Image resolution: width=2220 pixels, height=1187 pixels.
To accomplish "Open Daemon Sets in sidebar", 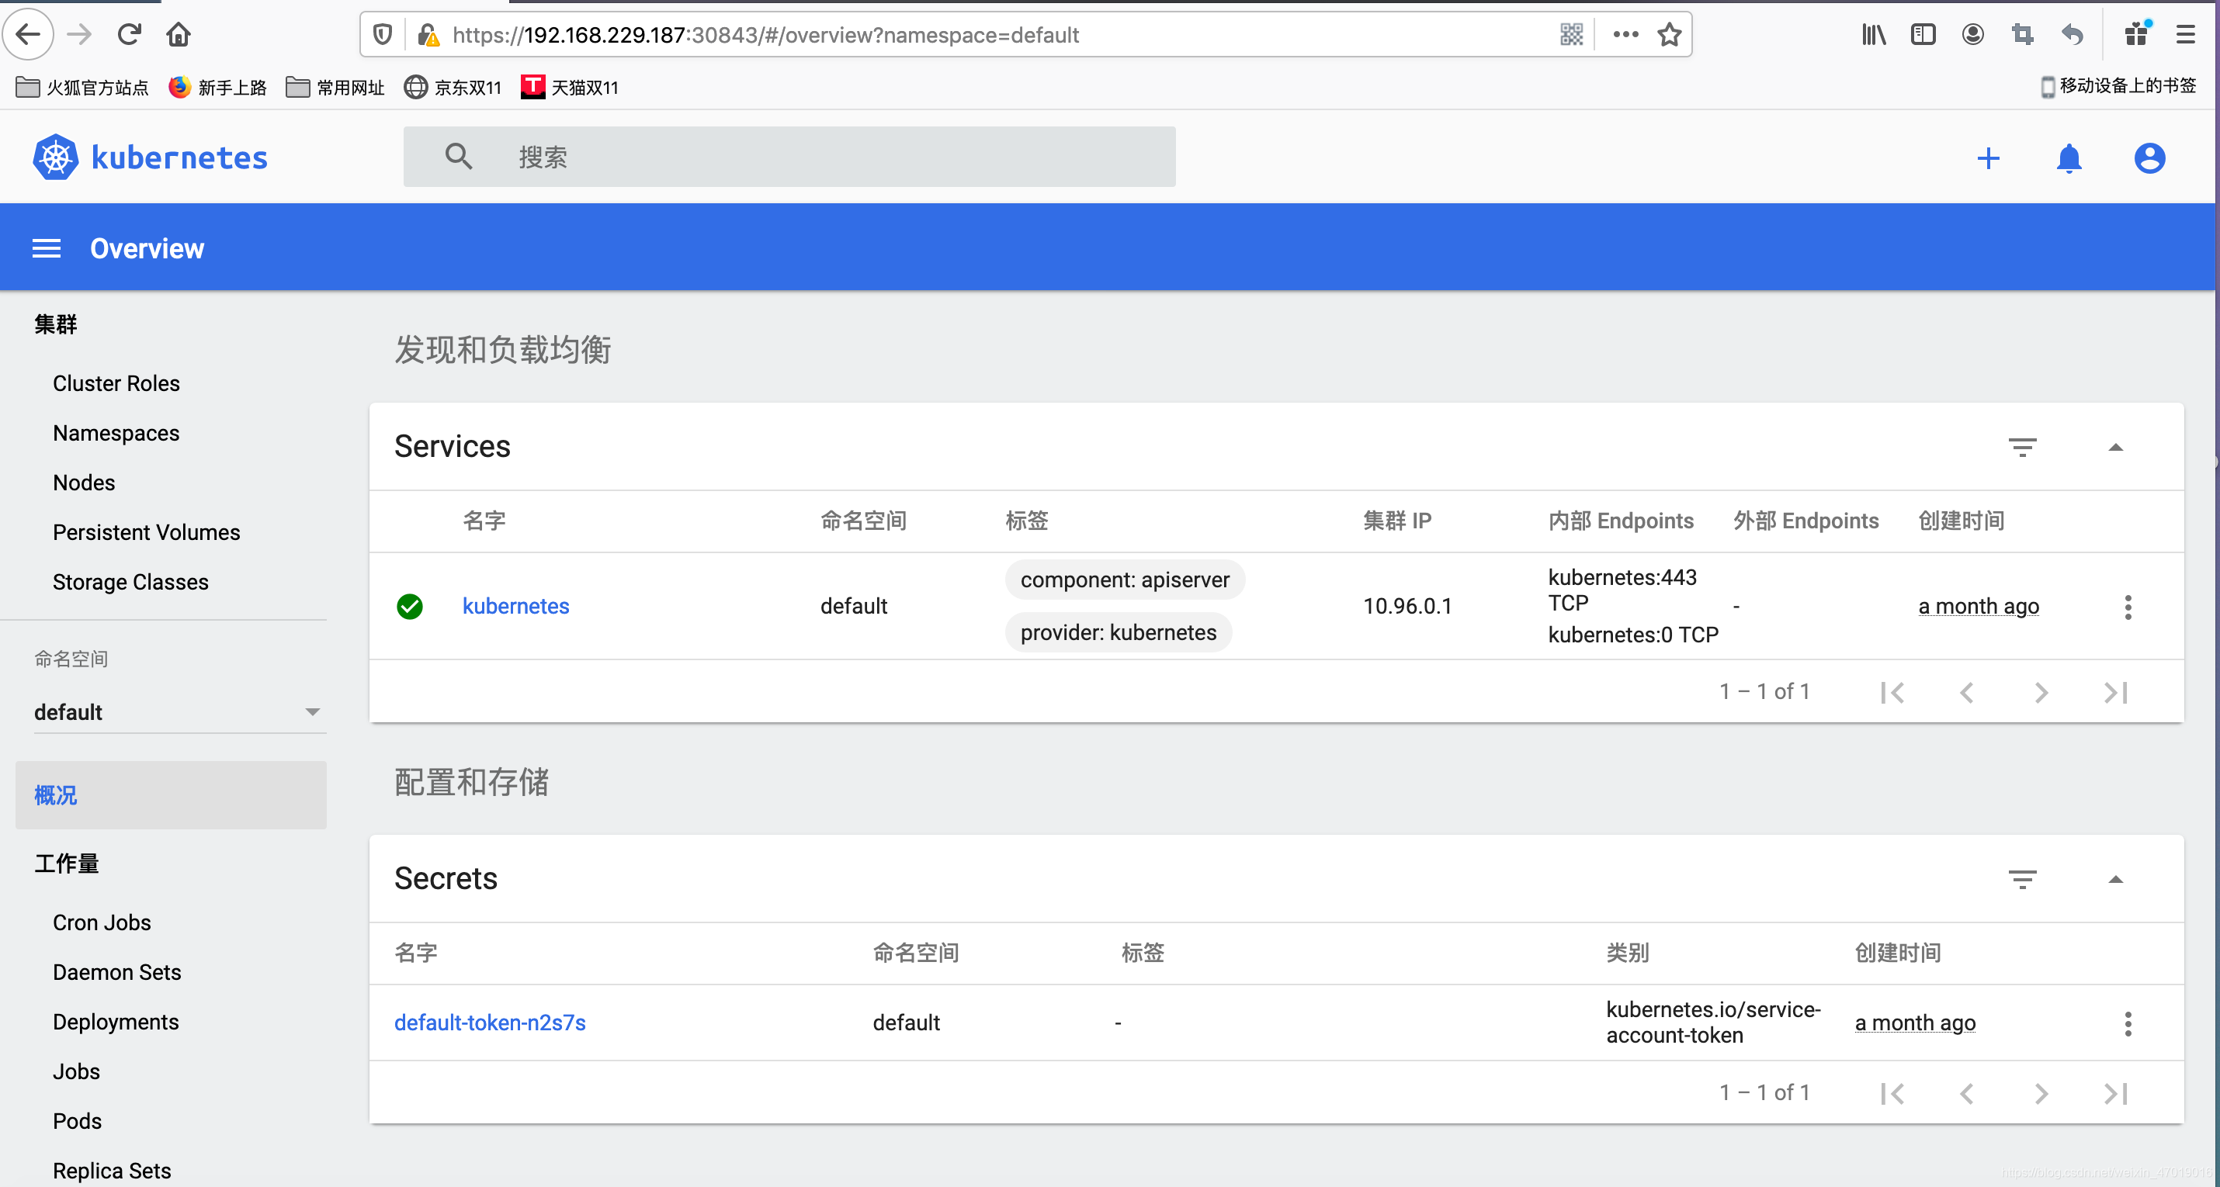I will (x=117, y=974).
